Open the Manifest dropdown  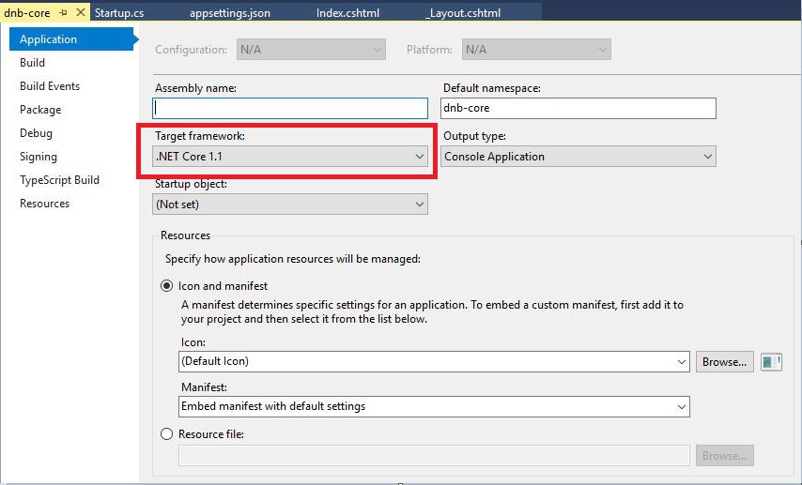(434, 406)
